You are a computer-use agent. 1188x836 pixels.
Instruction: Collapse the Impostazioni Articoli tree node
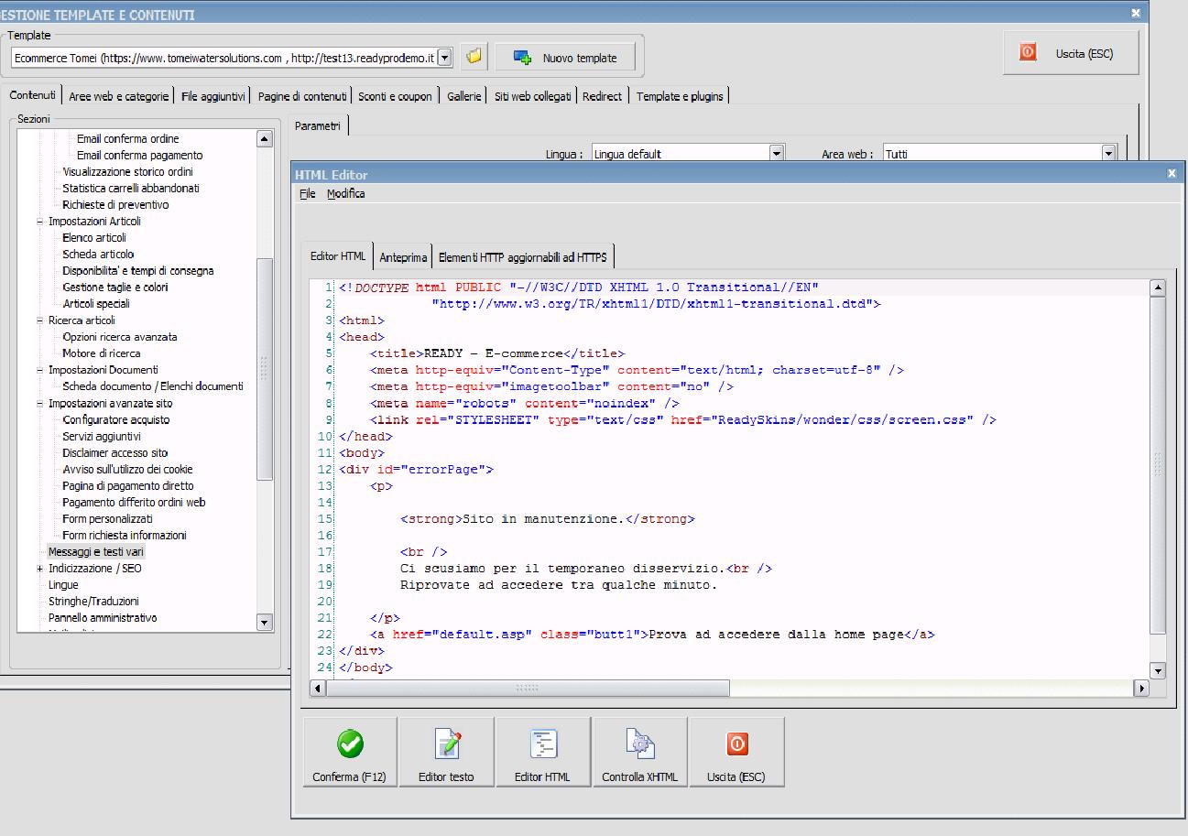39,222
